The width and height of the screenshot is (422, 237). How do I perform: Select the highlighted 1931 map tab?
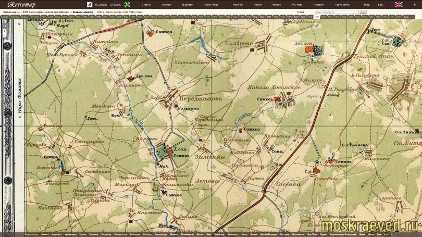[x=317, y=17]
